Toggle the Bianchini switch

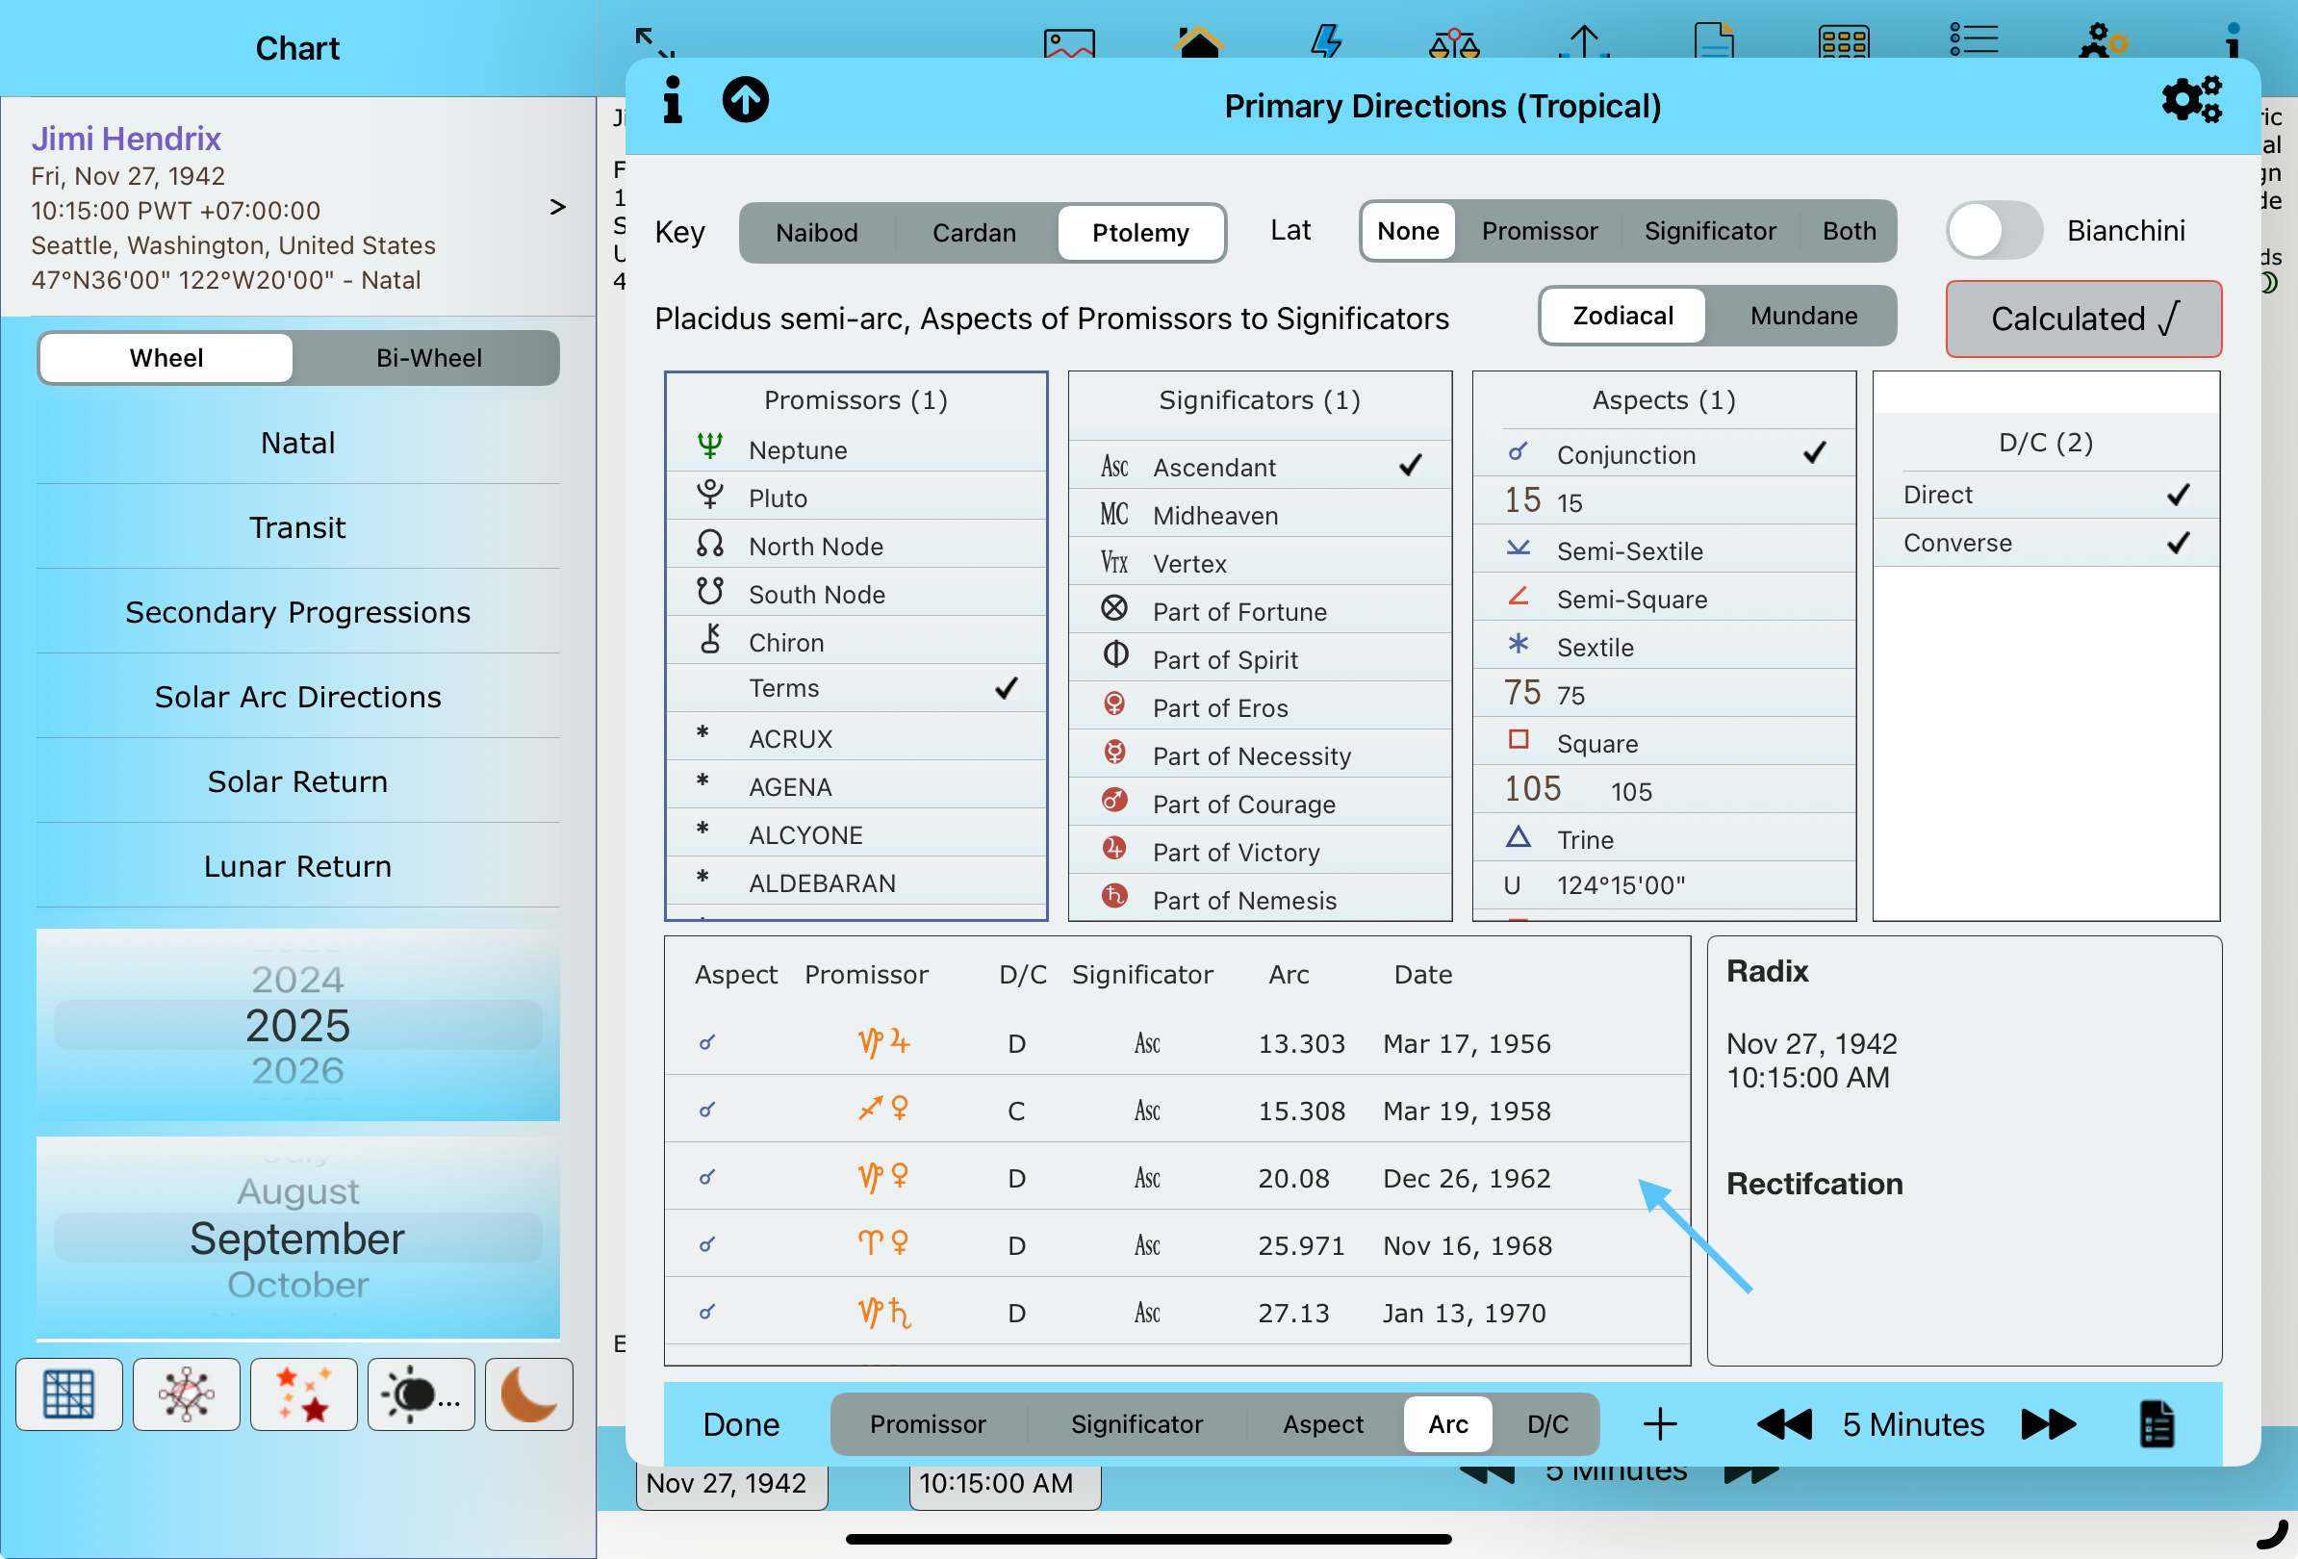1992,230
